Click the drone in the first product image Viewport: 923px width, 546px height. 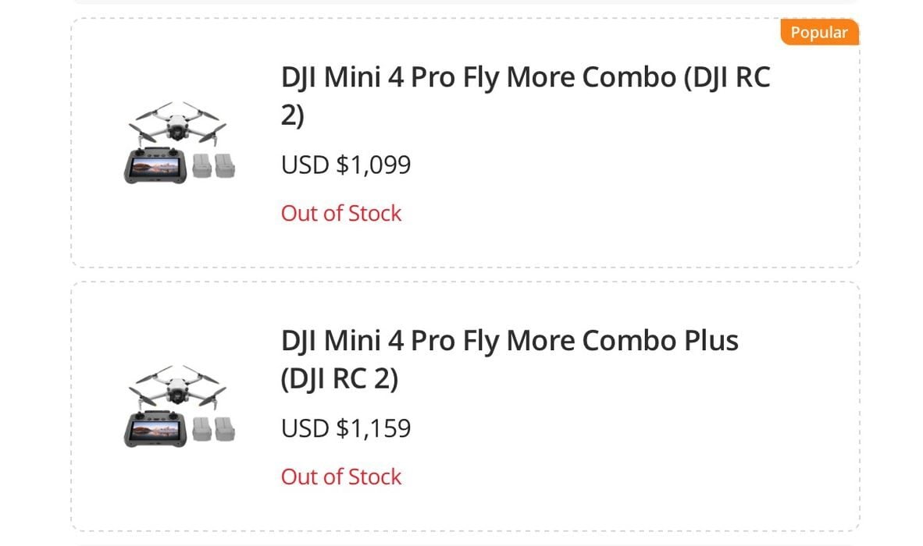(x=179, y=123)
